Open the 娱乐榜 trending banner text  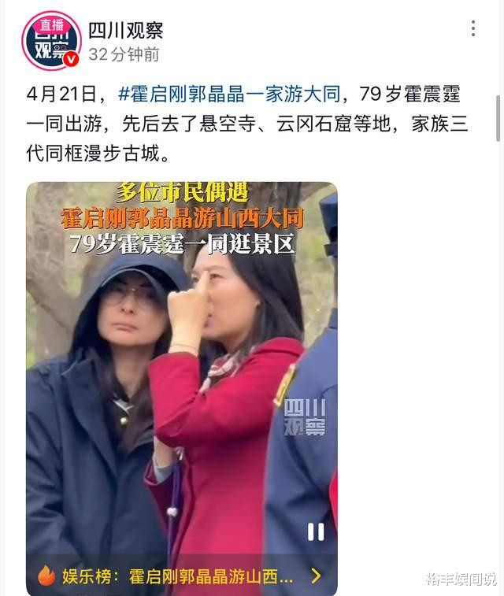[x=178, y=576]
